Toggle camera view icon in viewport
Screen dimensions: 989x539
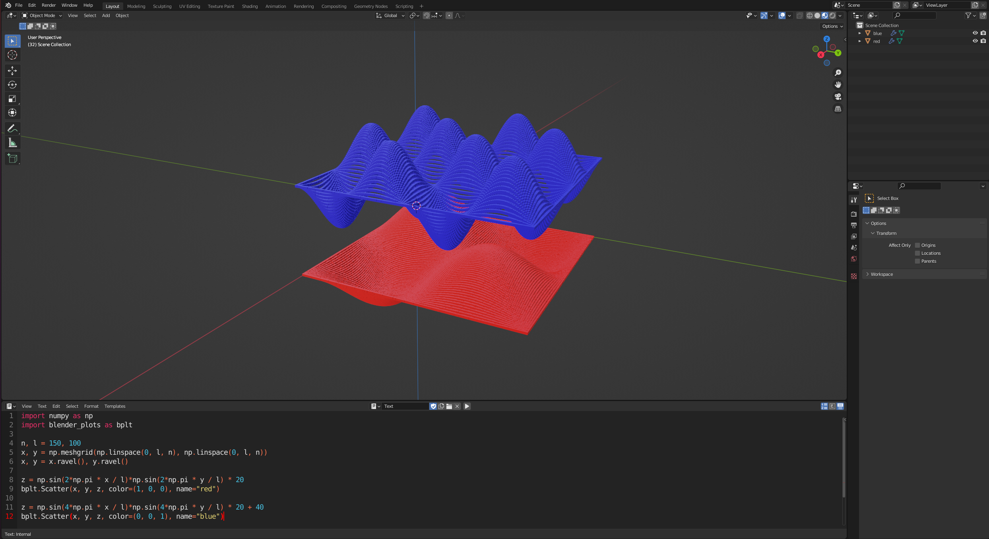pos(838,97)
